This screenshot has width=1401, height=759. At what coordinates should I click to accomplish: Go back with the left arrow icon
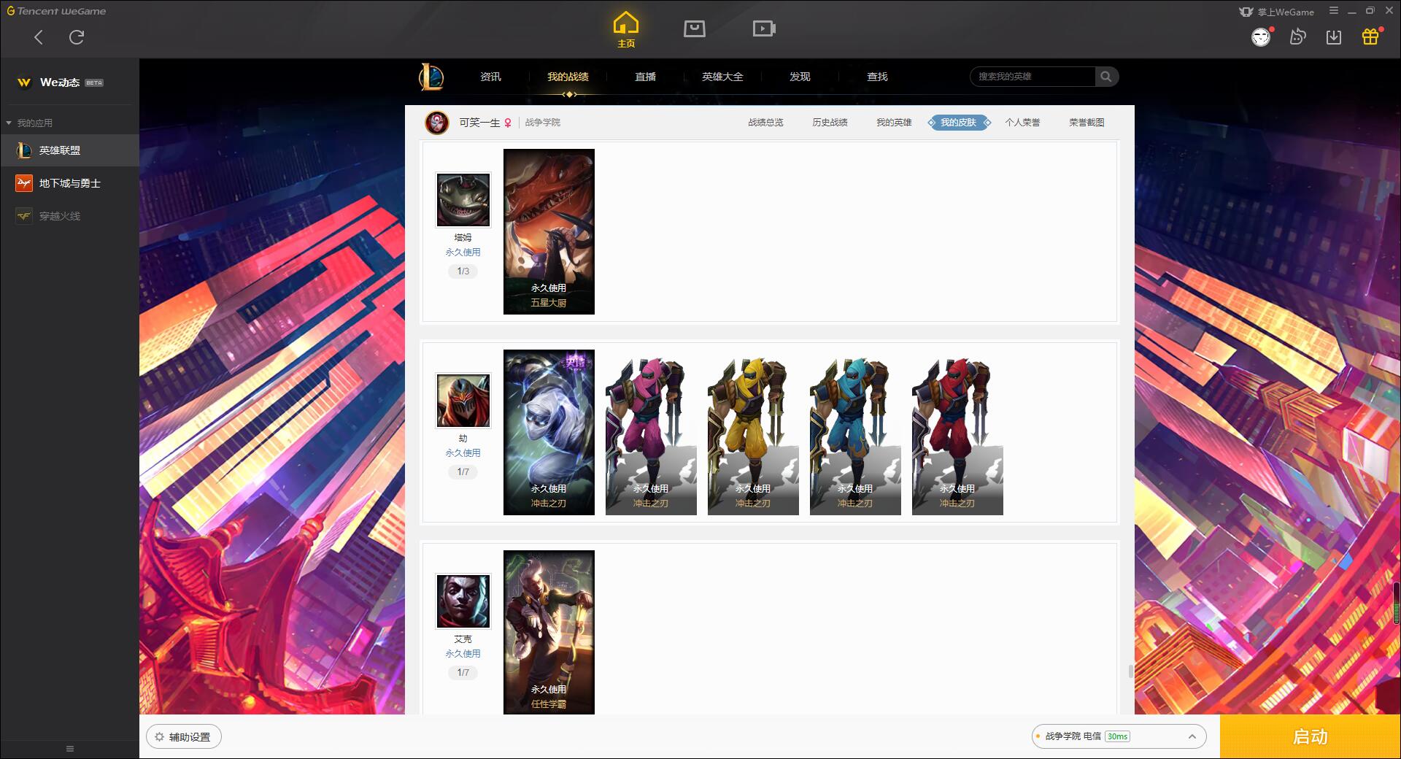pyautogui.click(x=39, y=37)
